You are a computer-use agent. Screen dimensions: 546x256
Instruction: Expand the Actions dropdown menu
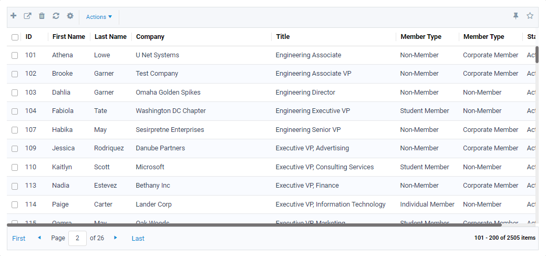click(x=99, y=17)
